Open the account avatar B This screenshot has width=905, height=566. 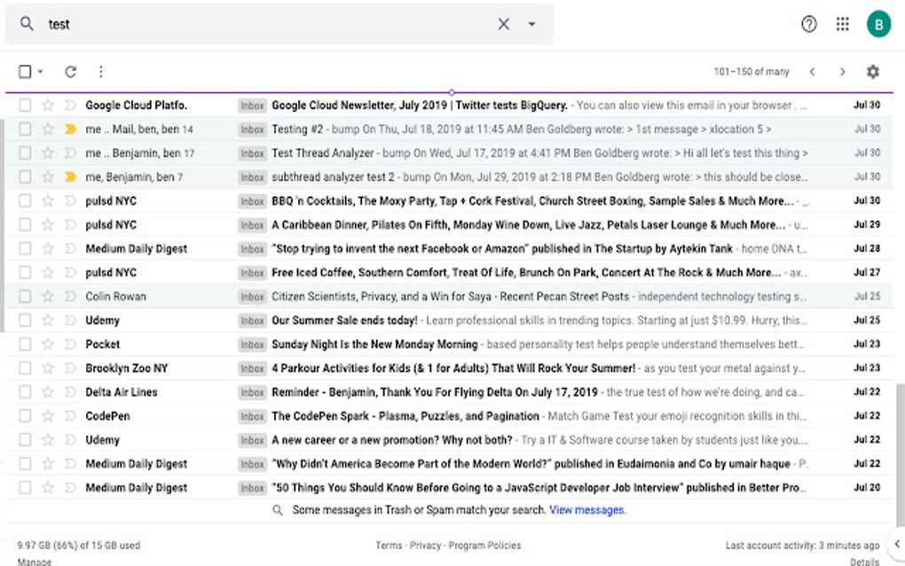(x=877, y=24)
